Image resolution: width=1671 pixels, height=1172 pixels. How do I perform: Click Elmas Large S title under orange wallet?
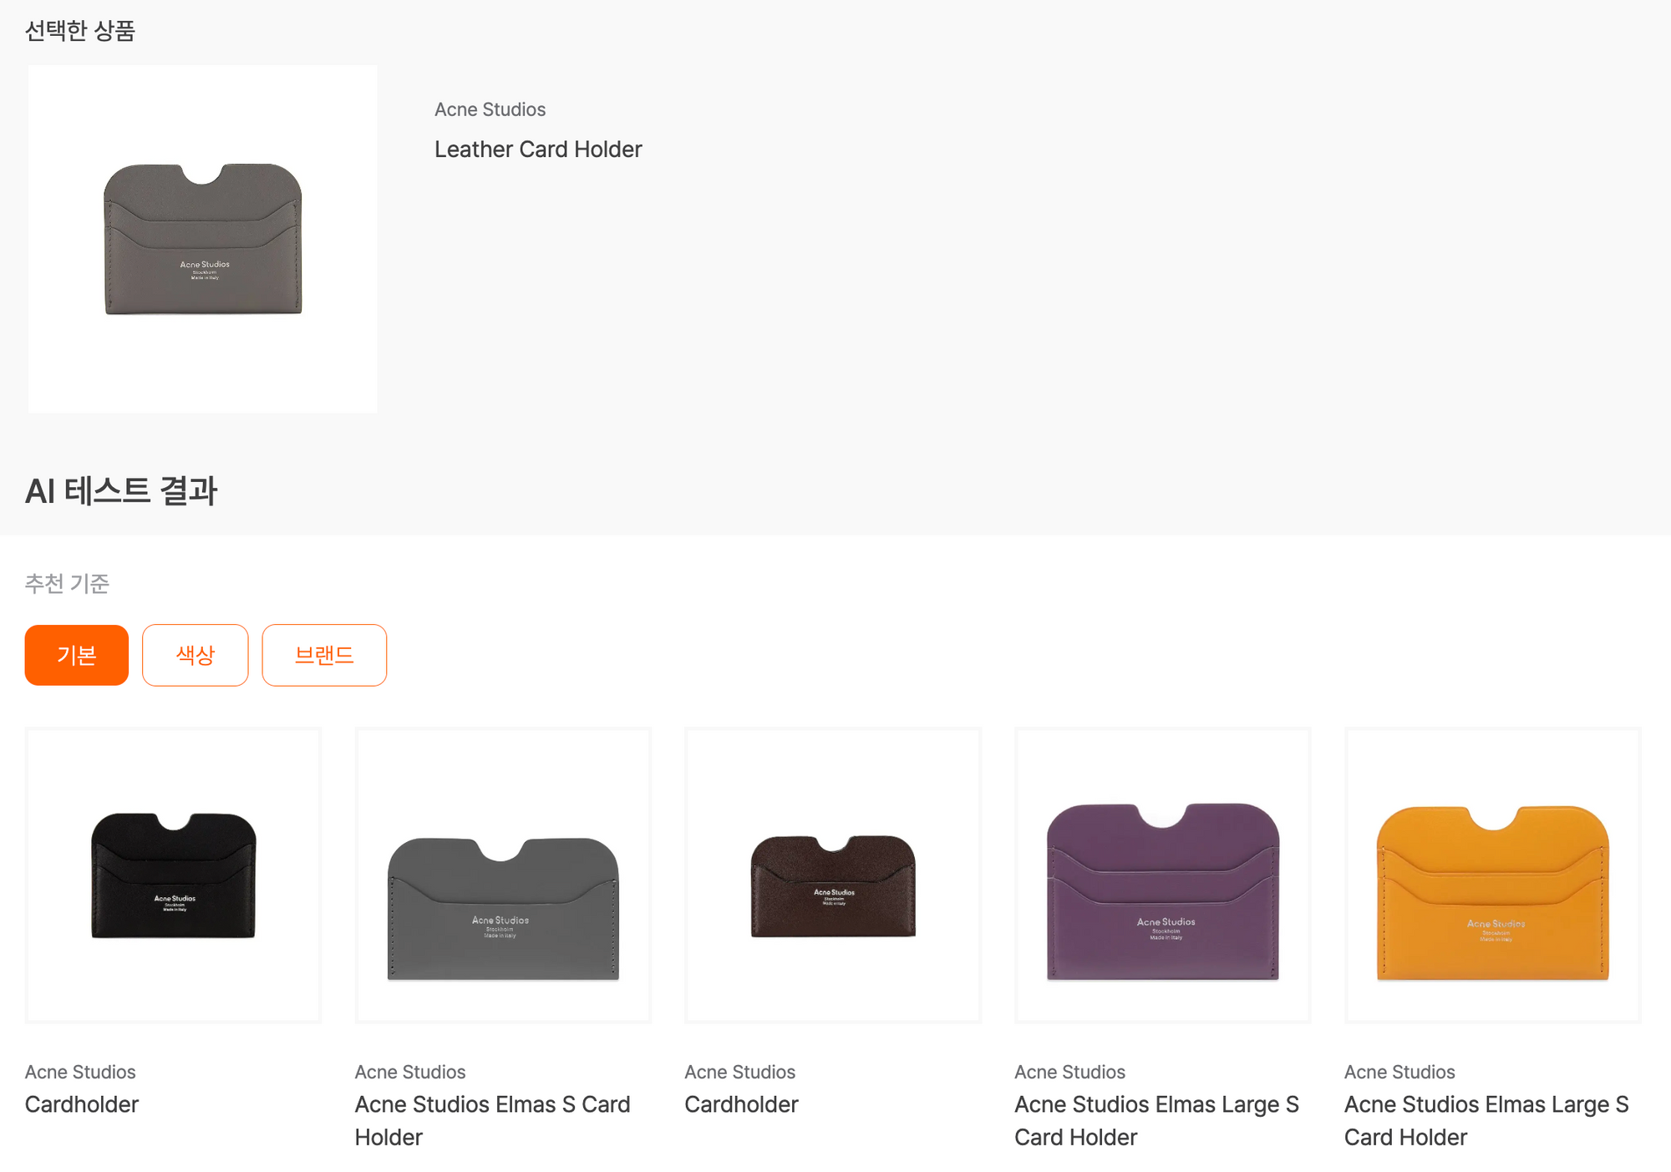coord(1486,1120)
